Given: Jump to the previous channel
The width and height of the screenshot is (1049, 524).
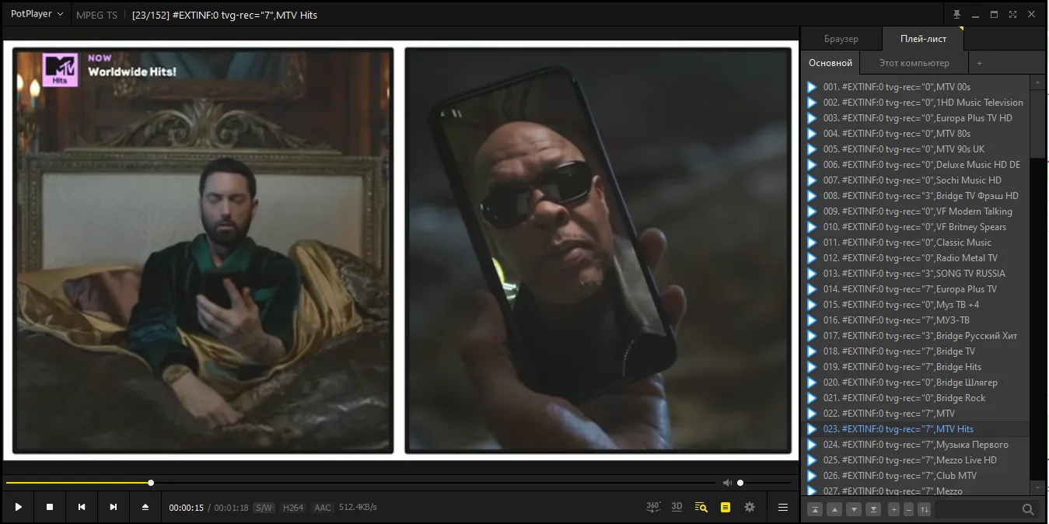Looking at the screenshot, I should pyautogui.click(x=82, y=507).
